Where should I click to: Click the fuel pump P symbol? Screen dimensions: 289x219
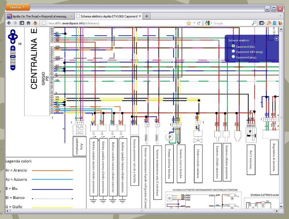click(x=170, y=137)
